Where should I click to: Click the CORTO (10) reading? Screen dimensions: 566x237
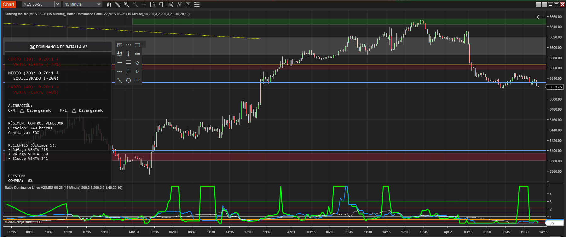coord(33,59)
